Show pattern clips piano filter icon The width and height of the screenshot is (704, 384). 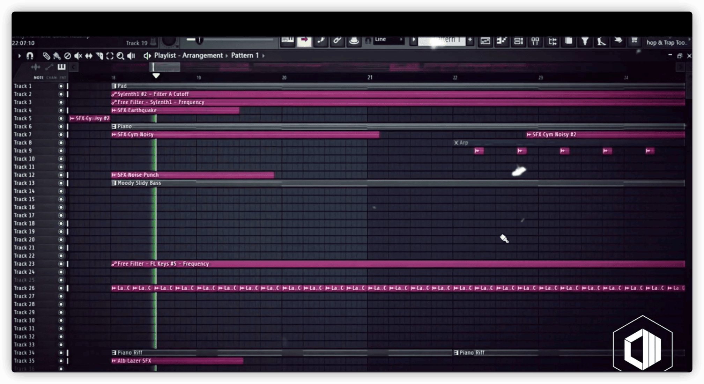[61, 67]
